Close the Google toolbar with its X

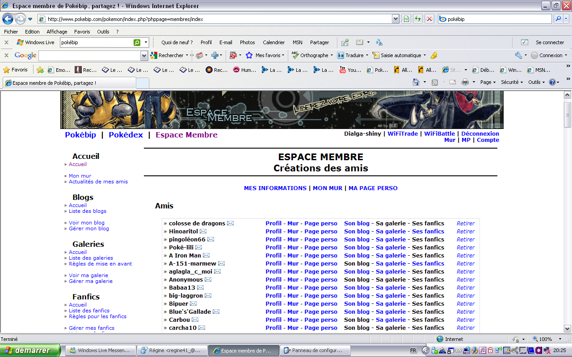tap(6, 55)
